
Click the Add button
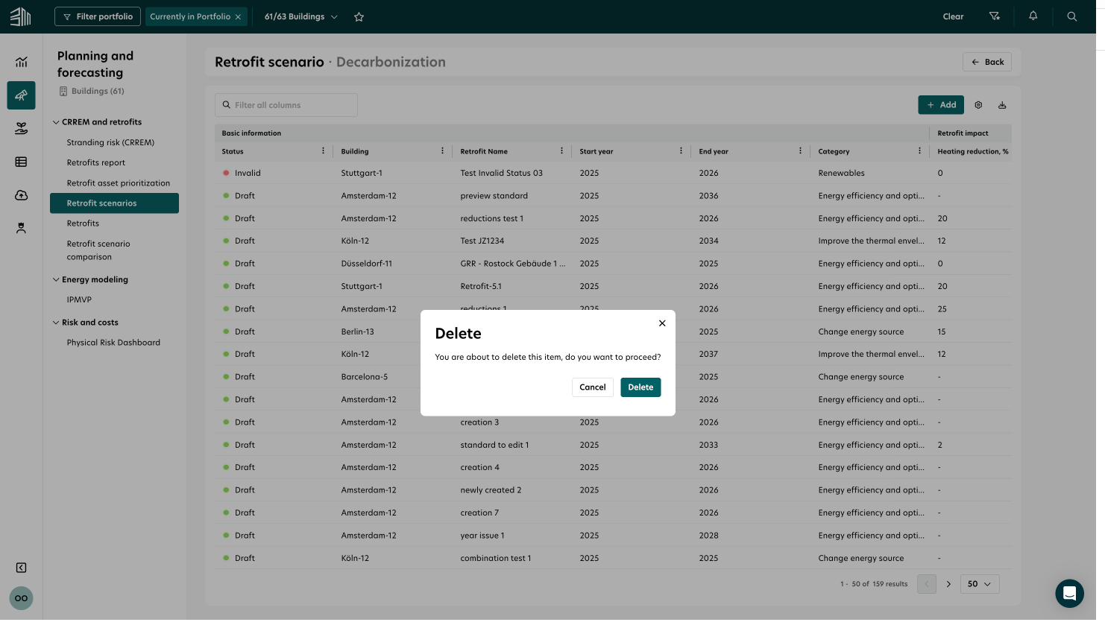pos(941,105)
